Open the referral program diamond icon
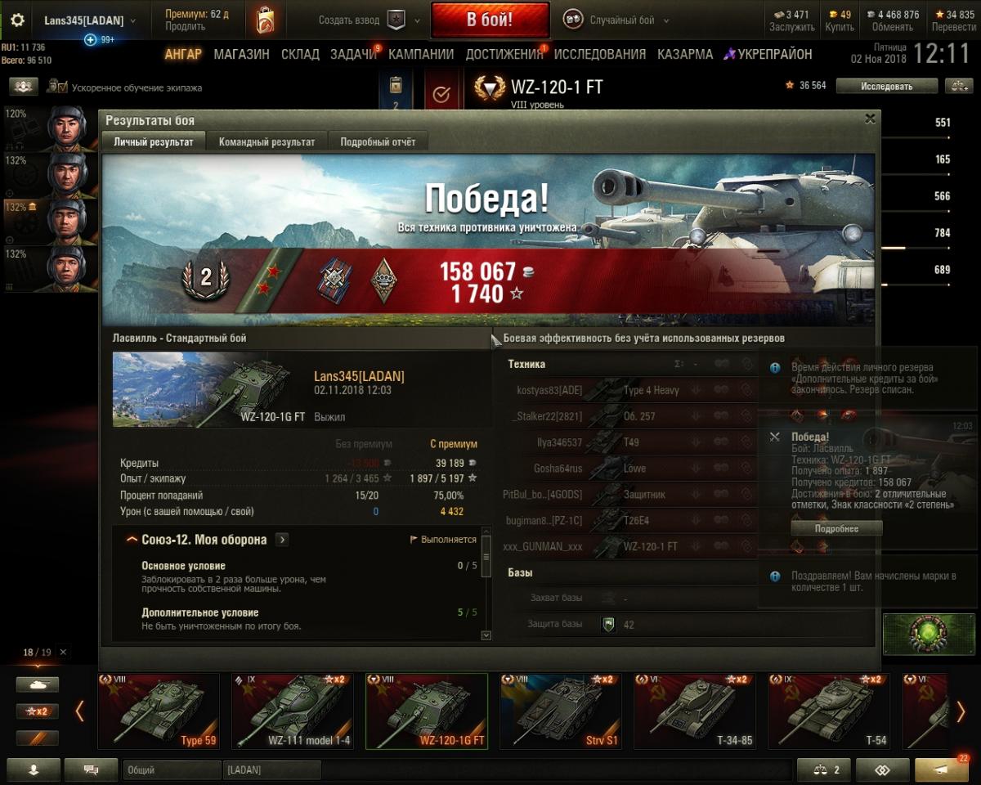 882,770
